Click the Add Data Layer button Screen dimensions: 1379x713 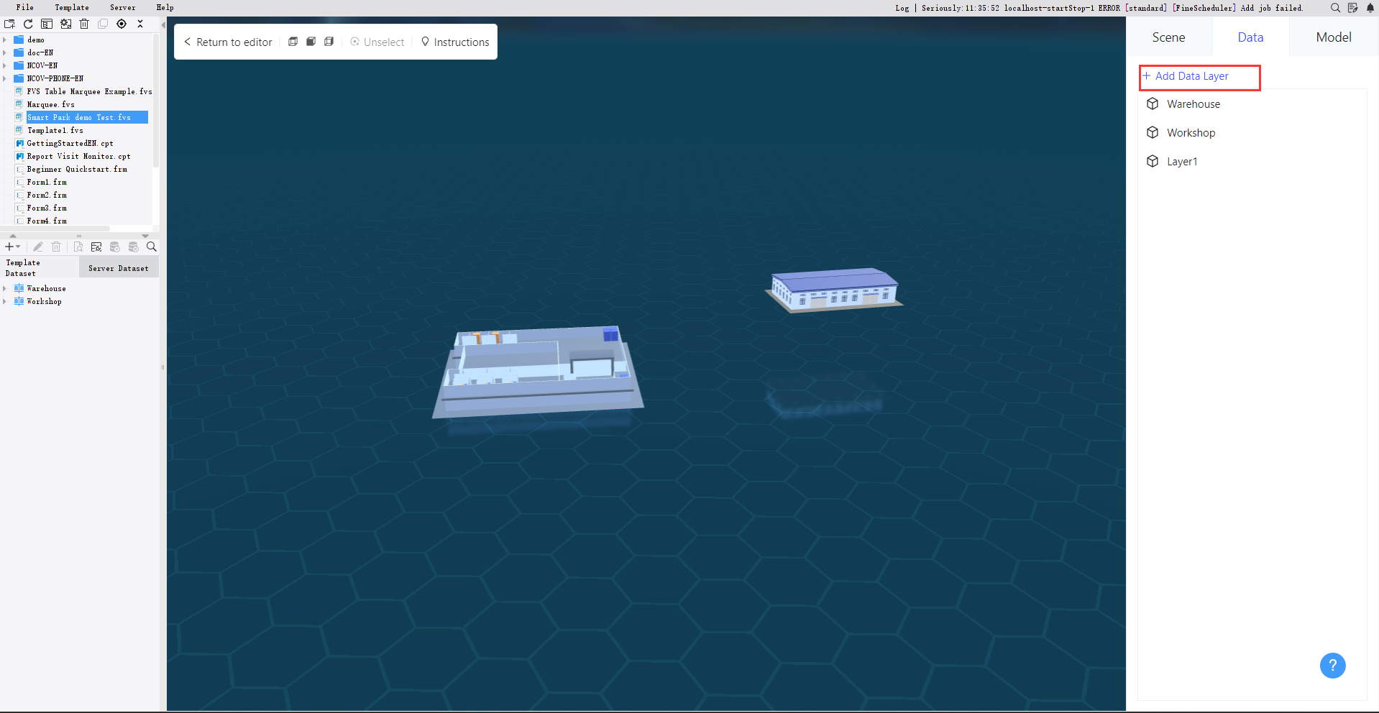pos(1199,77)
